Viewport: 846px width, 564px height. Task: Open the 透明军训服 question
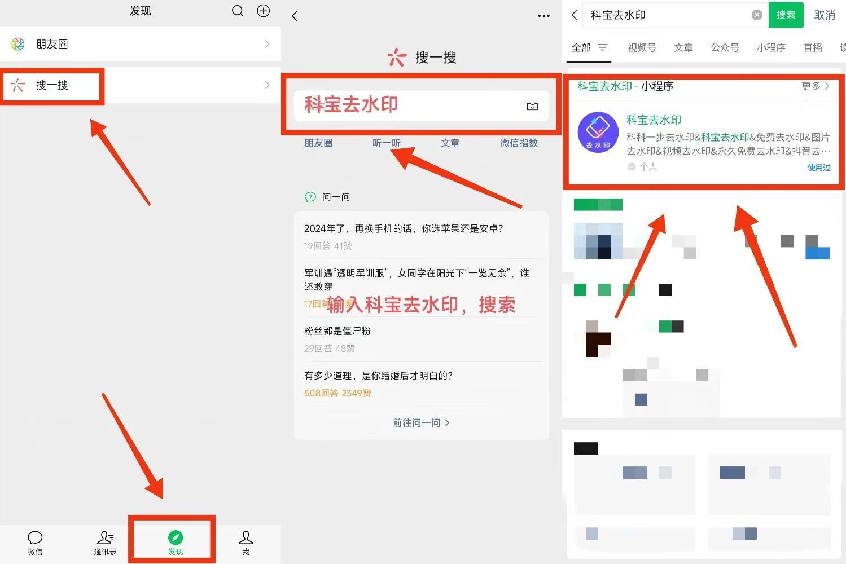(x=417, y=280)
